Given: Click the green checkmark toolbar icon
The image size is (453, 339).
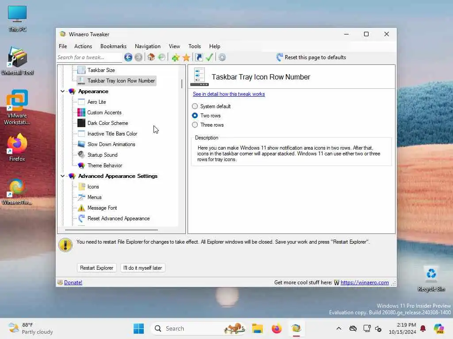Looking at the screenshot, I should tap(209, 57).
